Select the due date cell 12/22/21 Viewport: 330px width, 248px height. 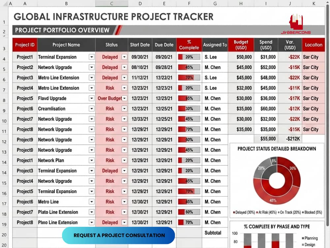(164, 78)
